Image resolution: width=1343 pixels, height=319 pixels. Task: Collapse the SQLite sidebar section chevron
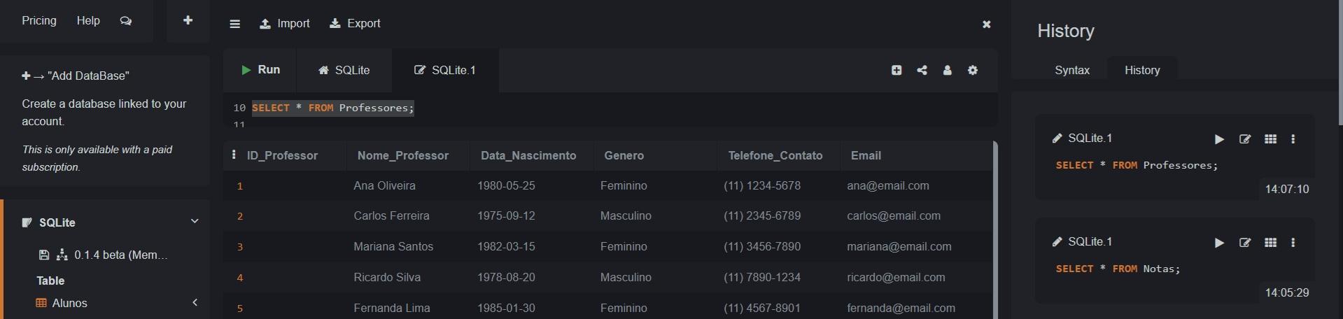coord(195,221)
